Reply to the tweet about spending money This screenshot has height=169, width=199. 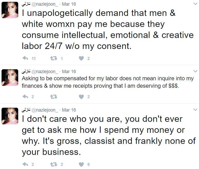pyautogui.click(x=25, y=164)
